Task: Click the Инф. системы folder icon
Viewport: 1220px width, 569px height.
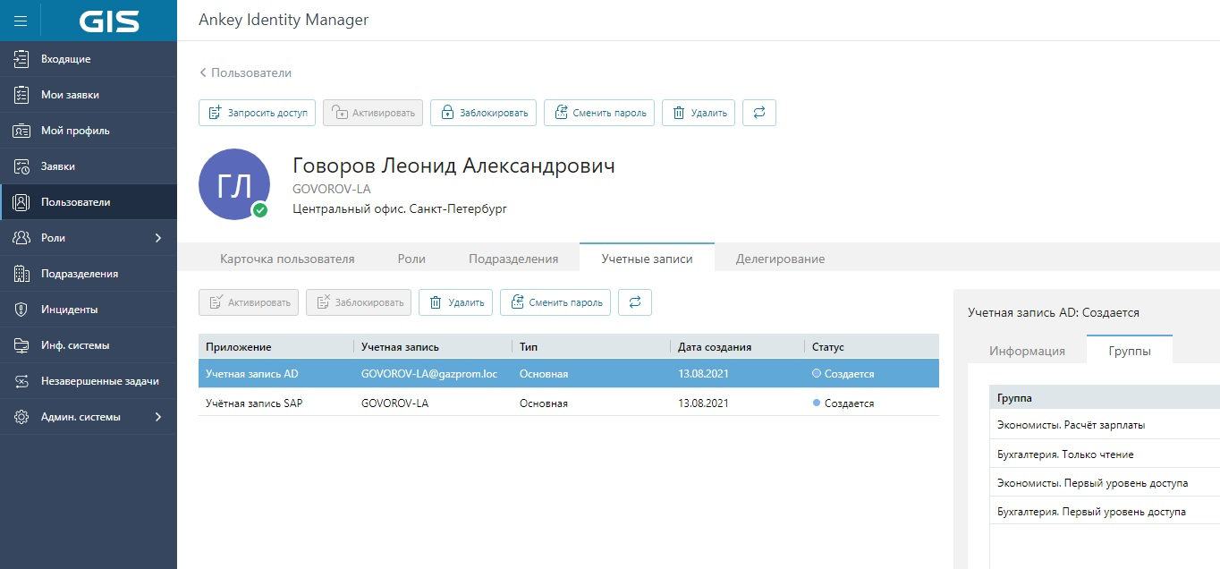Action: coord(22,345)
